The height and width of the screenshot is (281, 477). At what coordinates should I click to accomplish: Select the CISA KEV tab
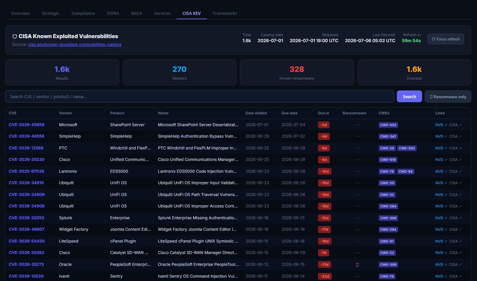tap(192, 13)
